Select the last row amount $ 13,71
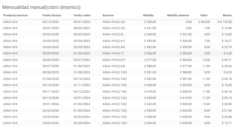Screen dimensions: 243x135 tap(227, 123)
